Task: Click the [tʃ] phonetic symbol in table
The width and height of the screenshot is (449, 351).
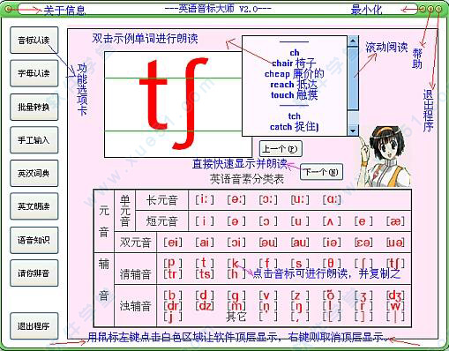Action: pos(395,263)
